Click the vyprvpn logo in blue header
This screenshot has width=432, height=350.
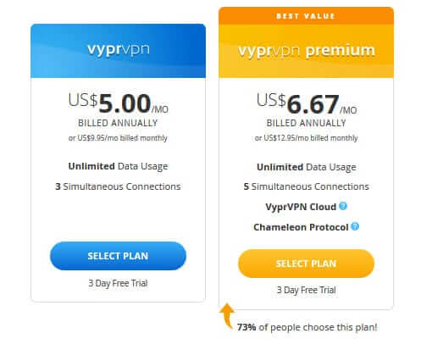tap(119, 50)
